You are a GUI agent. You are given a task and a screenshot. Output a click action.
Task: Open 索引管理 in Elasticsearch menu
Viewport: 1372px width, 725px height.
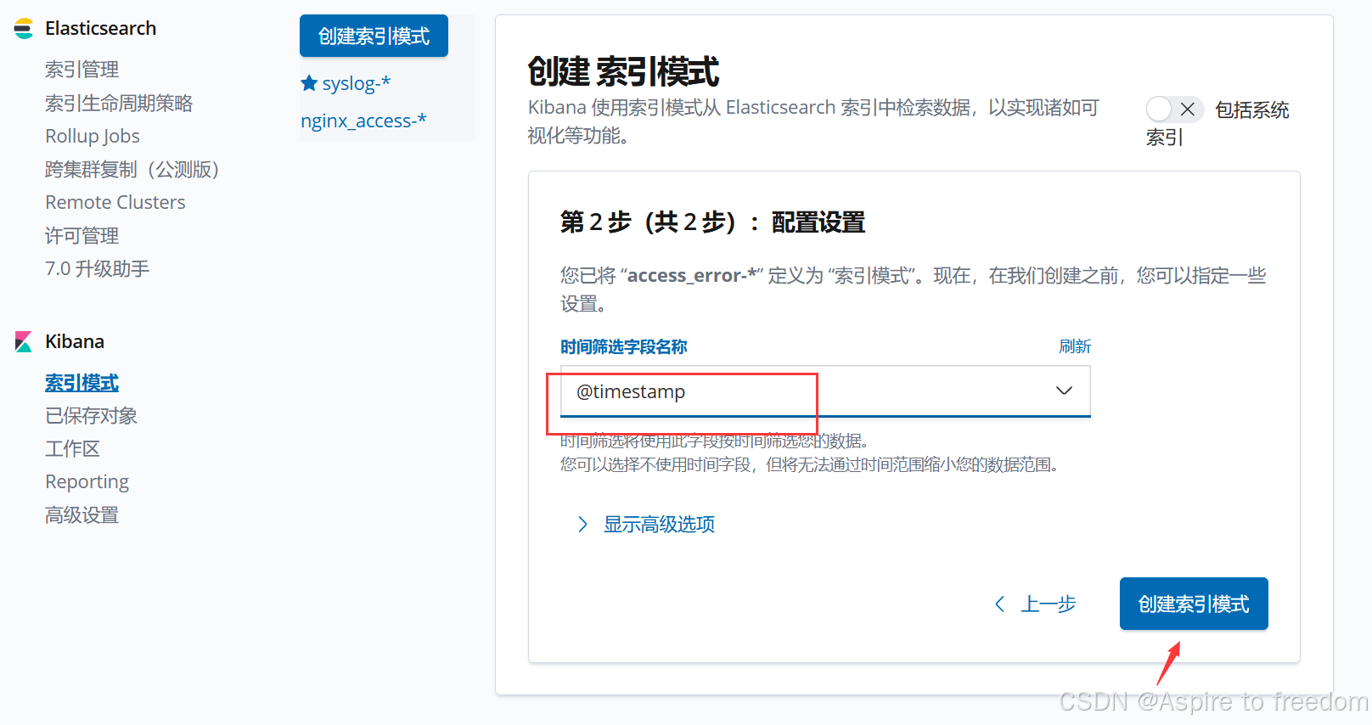(x=82, y=70)
